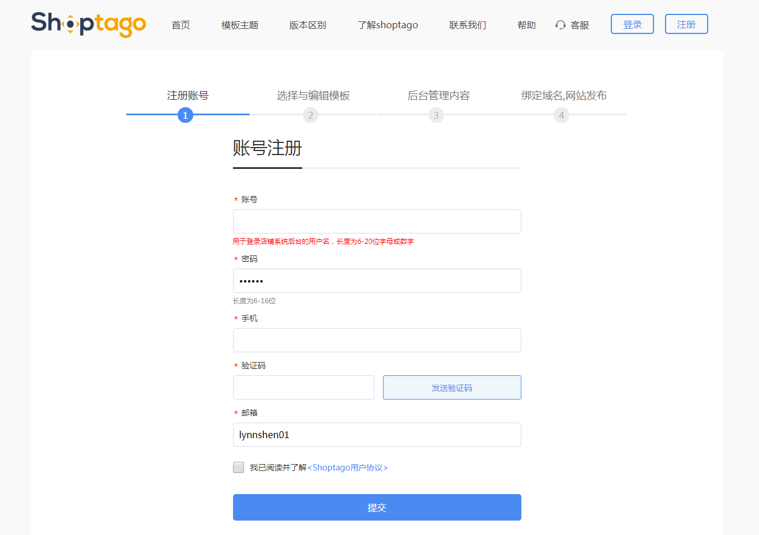Click 联系我们 in the navigation
Viewport: 759px width, 535px height.
[x=467, y=25]
